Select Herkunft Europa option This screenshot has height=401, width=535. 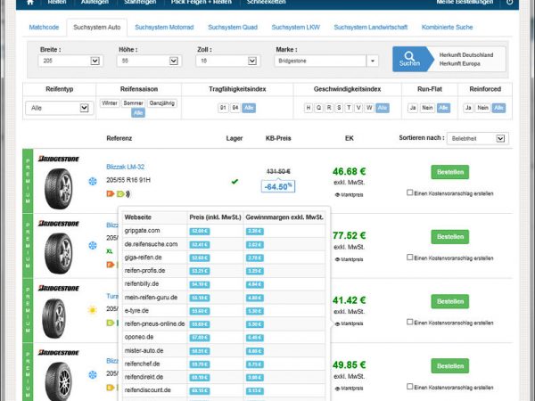[459, 64]
